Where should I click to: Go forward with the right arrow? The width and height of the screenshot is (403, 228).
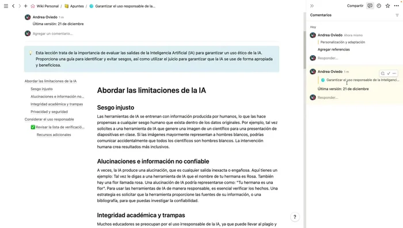pos(20,6)
